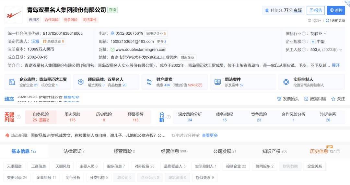
Task: Click the 报告 button
Action: click(316, 10)
